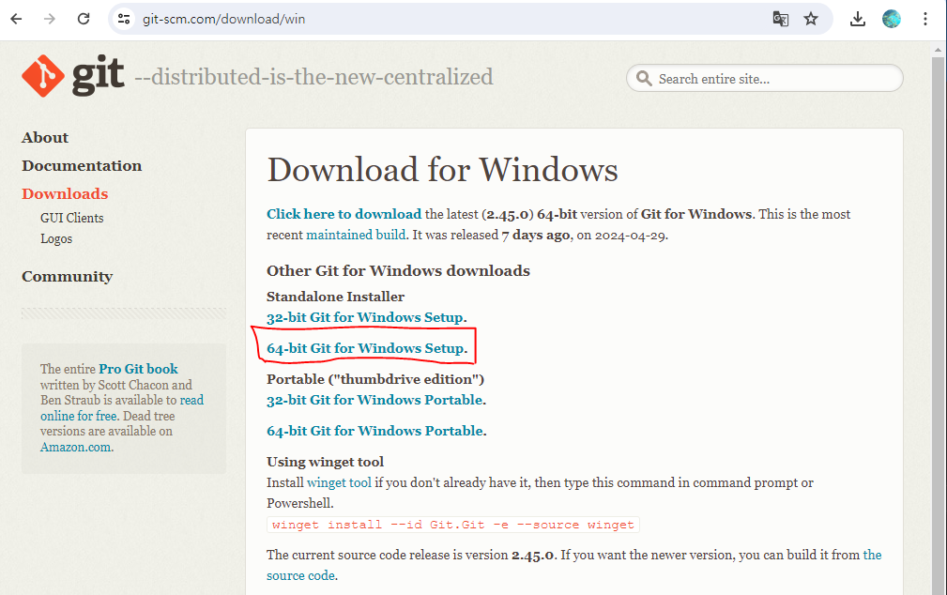Open the Chrome profile avatar
The height and width of the screenshot is (595, 947).
891,19
